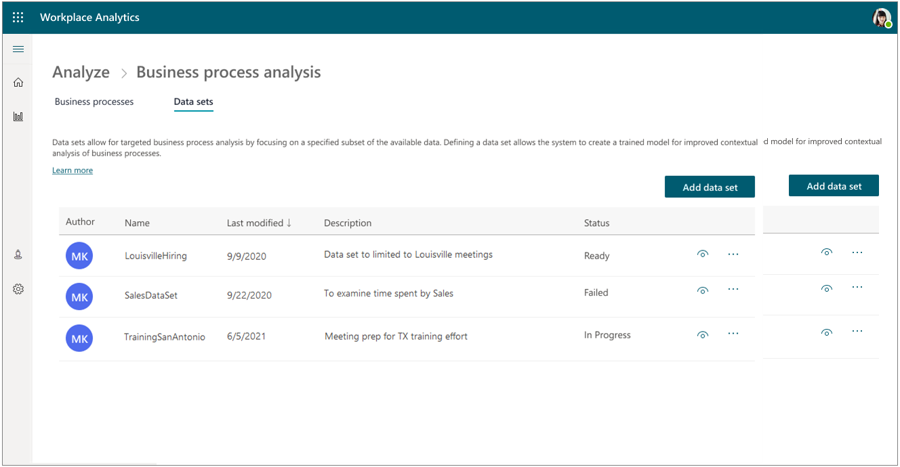Show preview of SalesDataSet using its eye icon
This screenshot has height=467, width=900.
tap(703, 289)
